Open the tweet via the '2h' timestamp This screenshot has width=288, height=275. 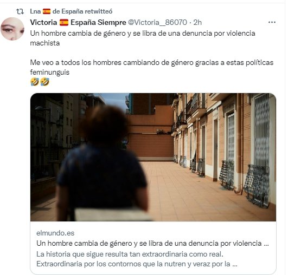pos(197,22)
